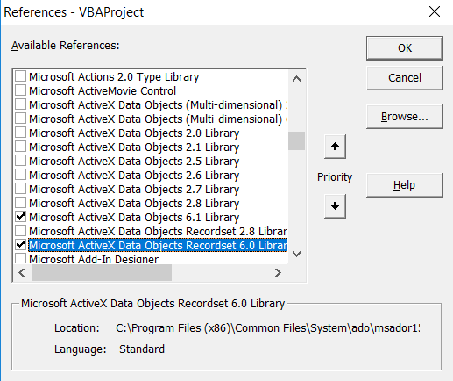This screenshot has width=453, height=381.
Task: Enable Microsoft ActiveMovie Control reference
Action: [20, 90]
